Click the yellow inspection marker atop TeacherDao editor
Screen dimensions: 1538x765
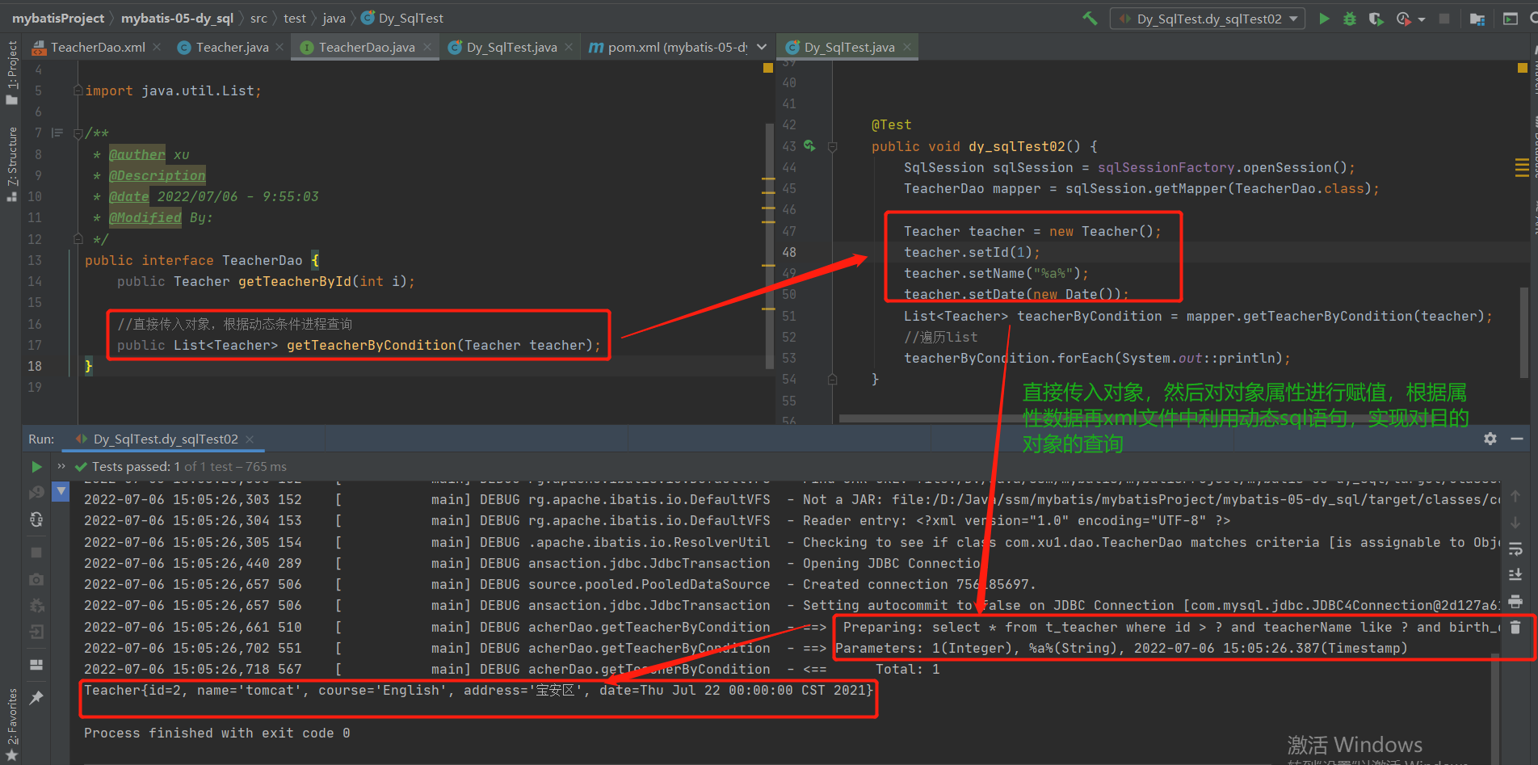coord(768,68)
